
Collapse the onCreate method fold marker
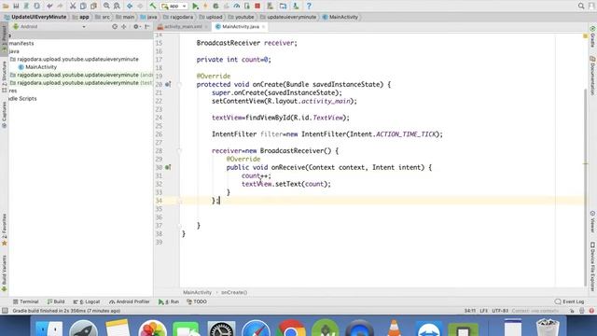pos(179,84)
